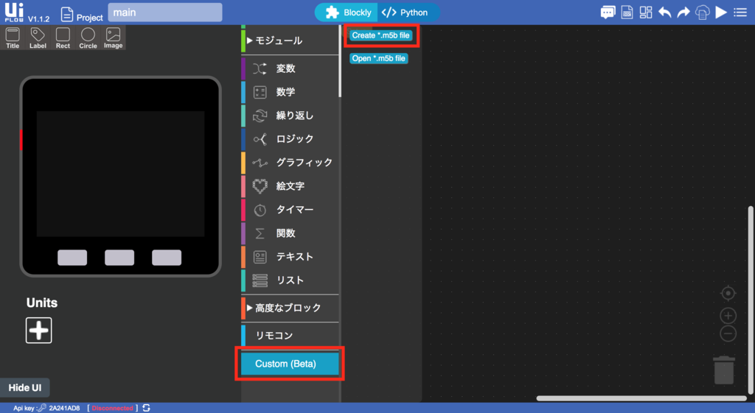
Task: Refresh the connection status icon
Action: (x=147, y=408)
